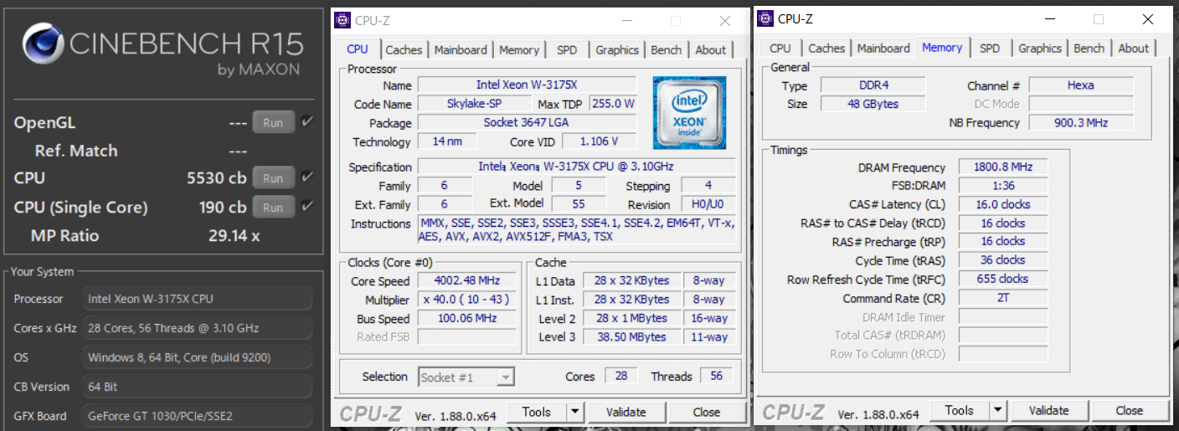Click the CPU-Z app icon in the left window title bar
The image size is (1179, 431).
click(x=342, y=20)
